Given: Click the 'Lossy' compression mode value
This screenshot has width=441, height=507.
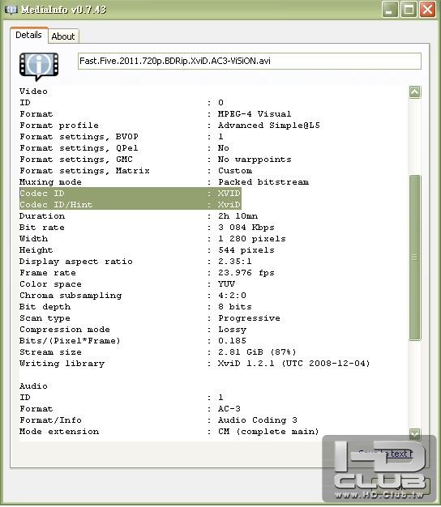Looking at the screenshot, I should pos(232,330).
